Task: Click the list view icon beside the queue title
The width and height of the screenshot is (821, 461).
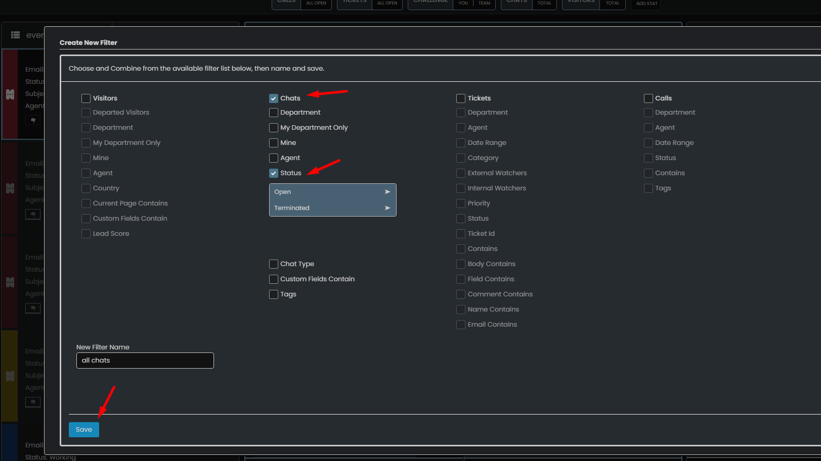Action: pyautogui.click(x=16, y=35)
